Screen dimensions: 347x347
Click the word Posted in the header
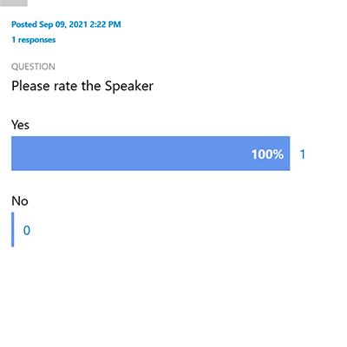point(24,24)
